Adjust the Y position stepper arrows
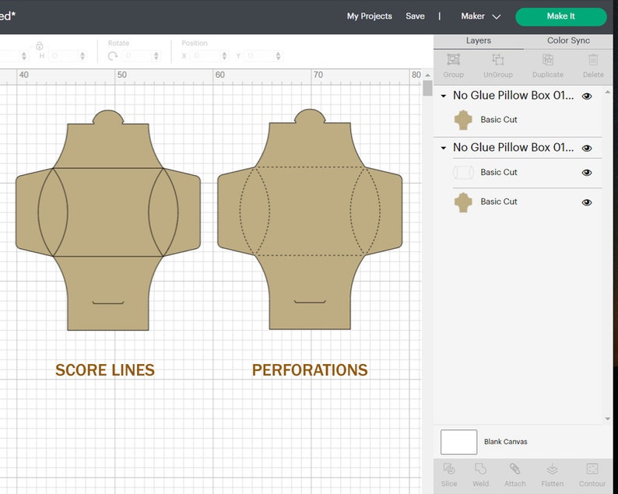Image resolution: width=618 pixels, height=494 pixels. point(279,56)
